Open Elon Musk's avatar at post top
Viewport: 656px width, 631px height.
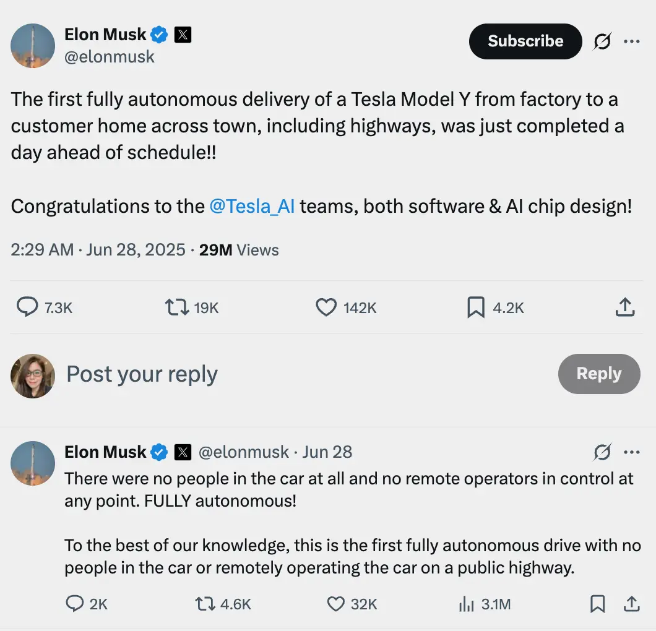[33, 46]
